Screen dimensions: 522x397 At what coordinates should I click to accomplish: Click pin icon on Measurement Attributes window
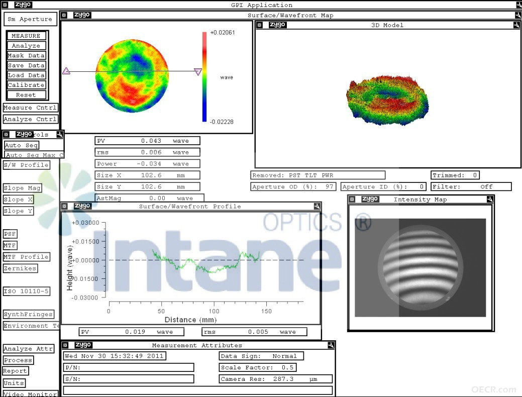pyautogui.click(x=331, y=345)
